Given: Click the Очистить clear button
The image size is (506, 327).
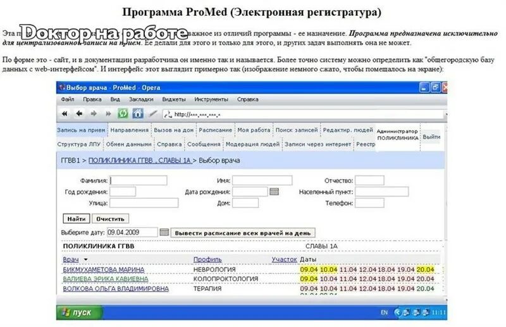Looking at the screenshot, I should coord(110,219).
